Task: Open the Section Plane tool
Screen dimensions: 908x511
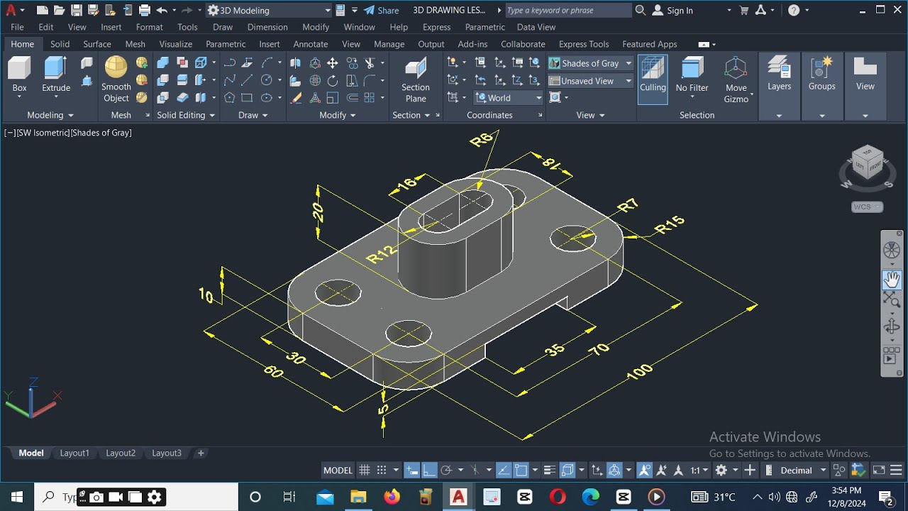Action: click(x=416, y=79)
